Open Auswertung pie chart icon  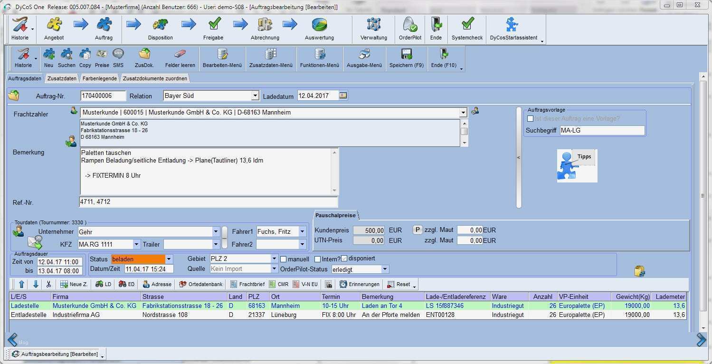click(319, 25)
